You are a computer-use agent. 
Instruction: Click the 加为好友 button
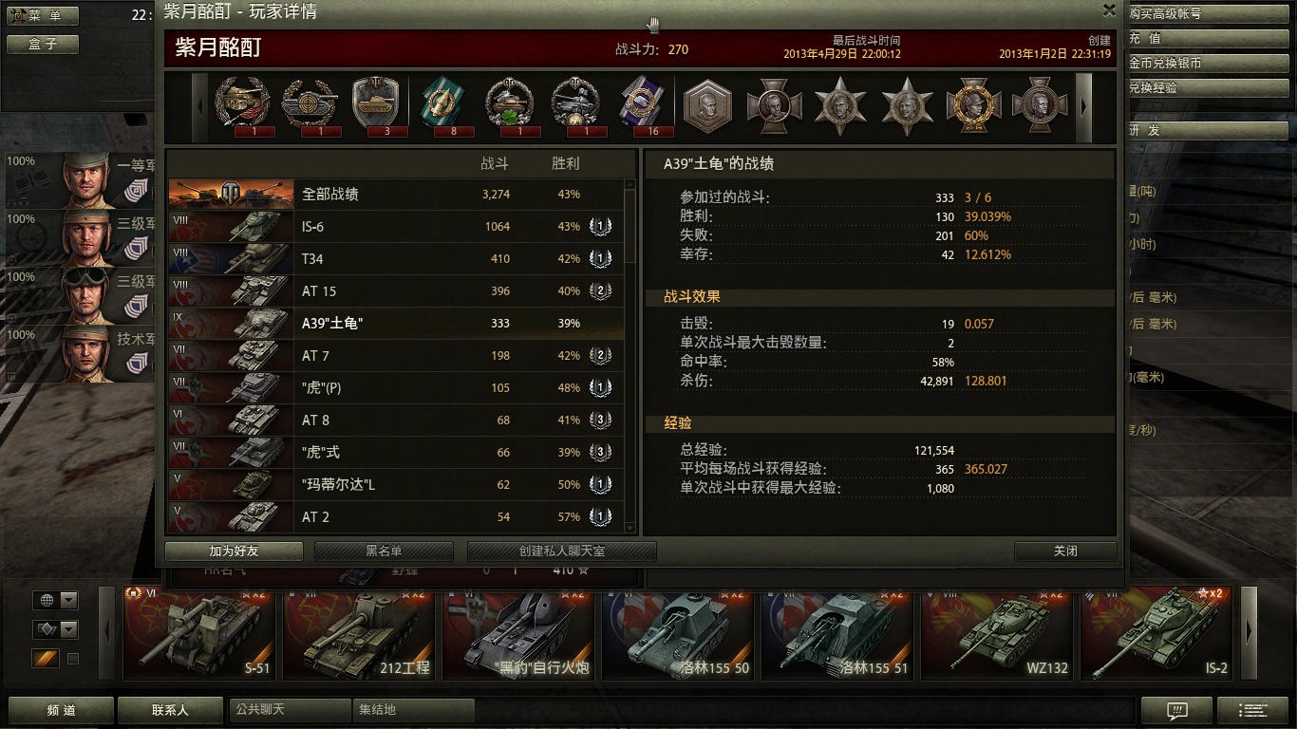pyautogui.click(x=234, y=551)
